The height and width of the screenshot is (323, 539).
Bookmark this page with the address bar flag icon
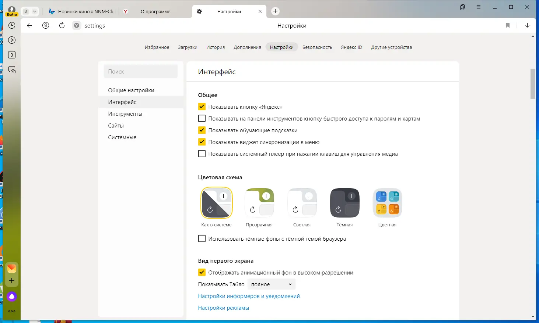click(508, 25)
